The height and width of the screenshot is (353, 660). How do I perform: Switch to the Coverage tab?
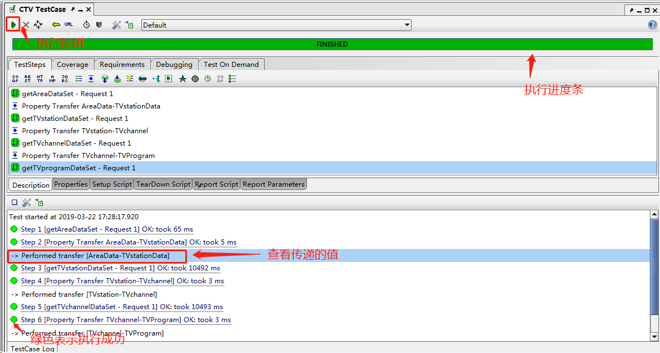coord(73,64)
